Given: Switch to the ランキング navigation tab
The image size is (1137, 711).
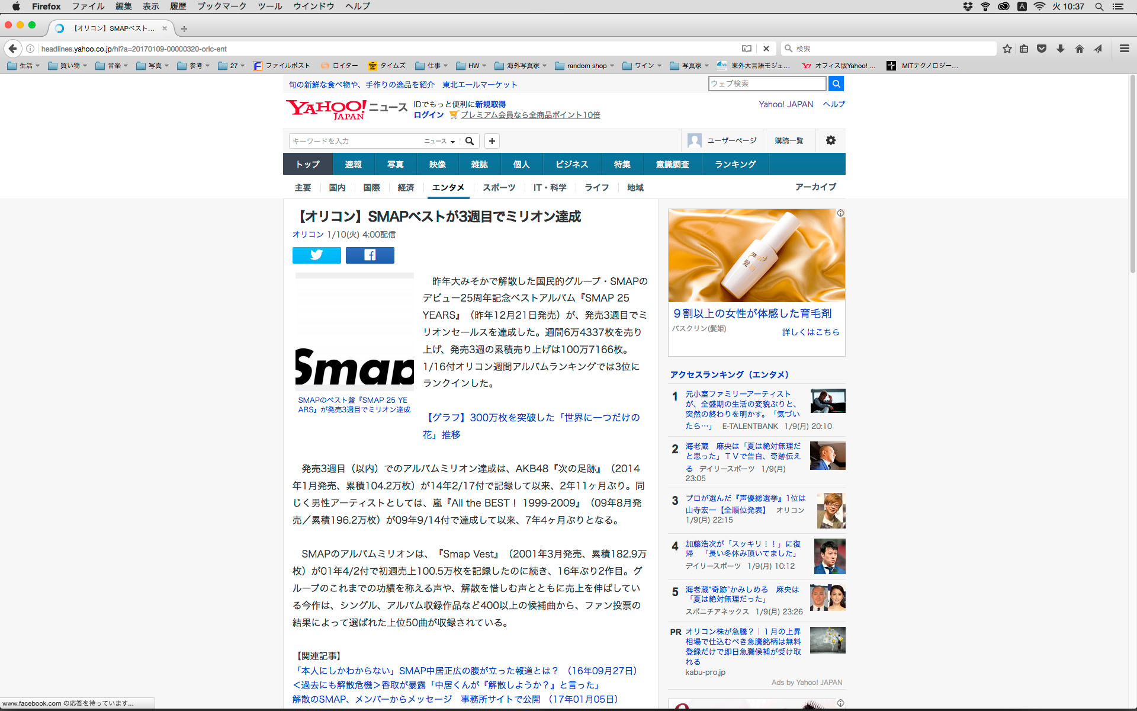Looking at the screenshot, I should 735,164.
